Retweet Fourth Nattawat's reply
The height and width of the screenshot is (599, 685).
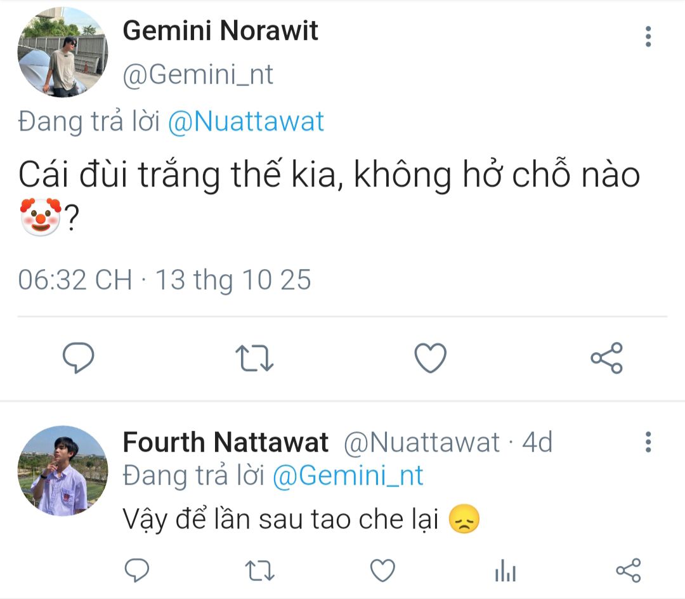point(259,570)
